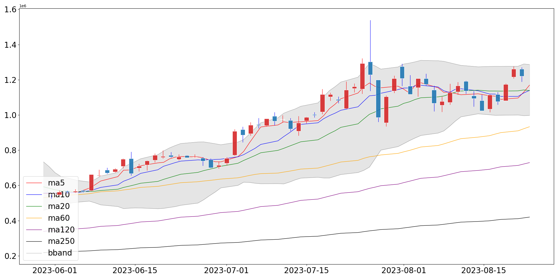This screenshot has height=279, width=558.
Task: Click the 1e6 scale exponent label
Action: click(x=23, y=6)
